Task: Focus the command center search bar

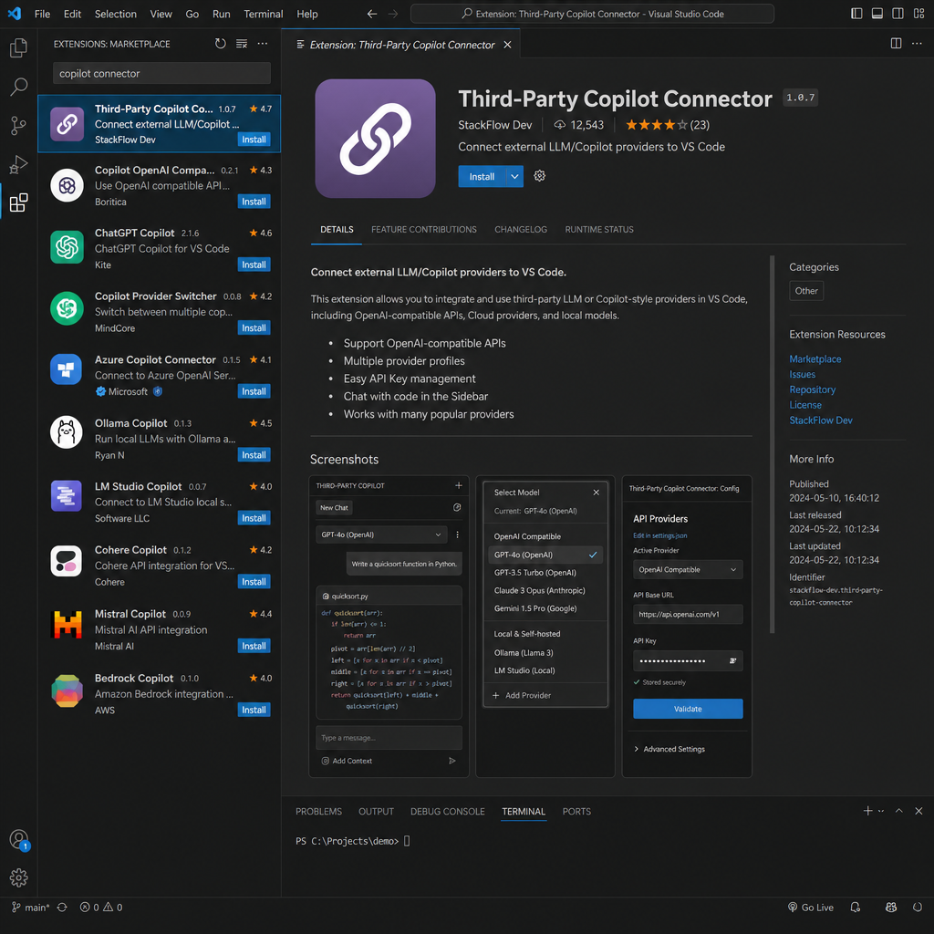Action: point(593,14)
